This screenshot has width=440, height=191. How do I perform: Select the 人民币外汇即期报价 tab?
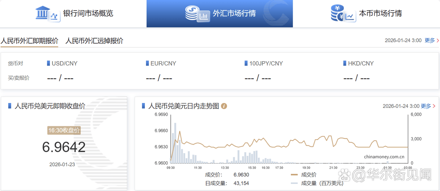[x=29, y=41]
